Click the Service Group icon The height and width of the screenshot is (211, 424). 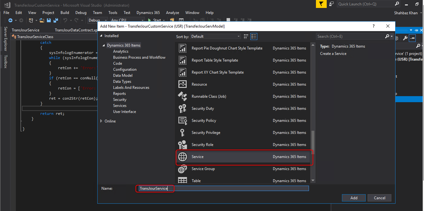183,169
